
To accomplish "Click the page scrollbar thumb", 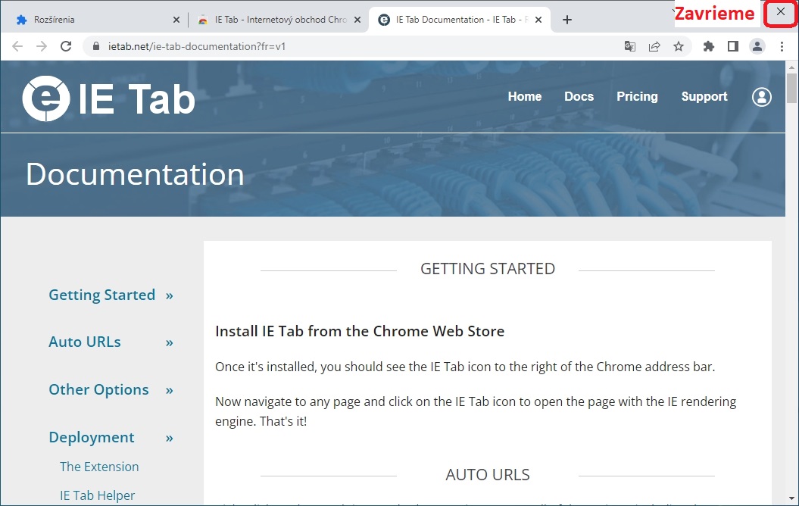I will [x=791, y=88].
